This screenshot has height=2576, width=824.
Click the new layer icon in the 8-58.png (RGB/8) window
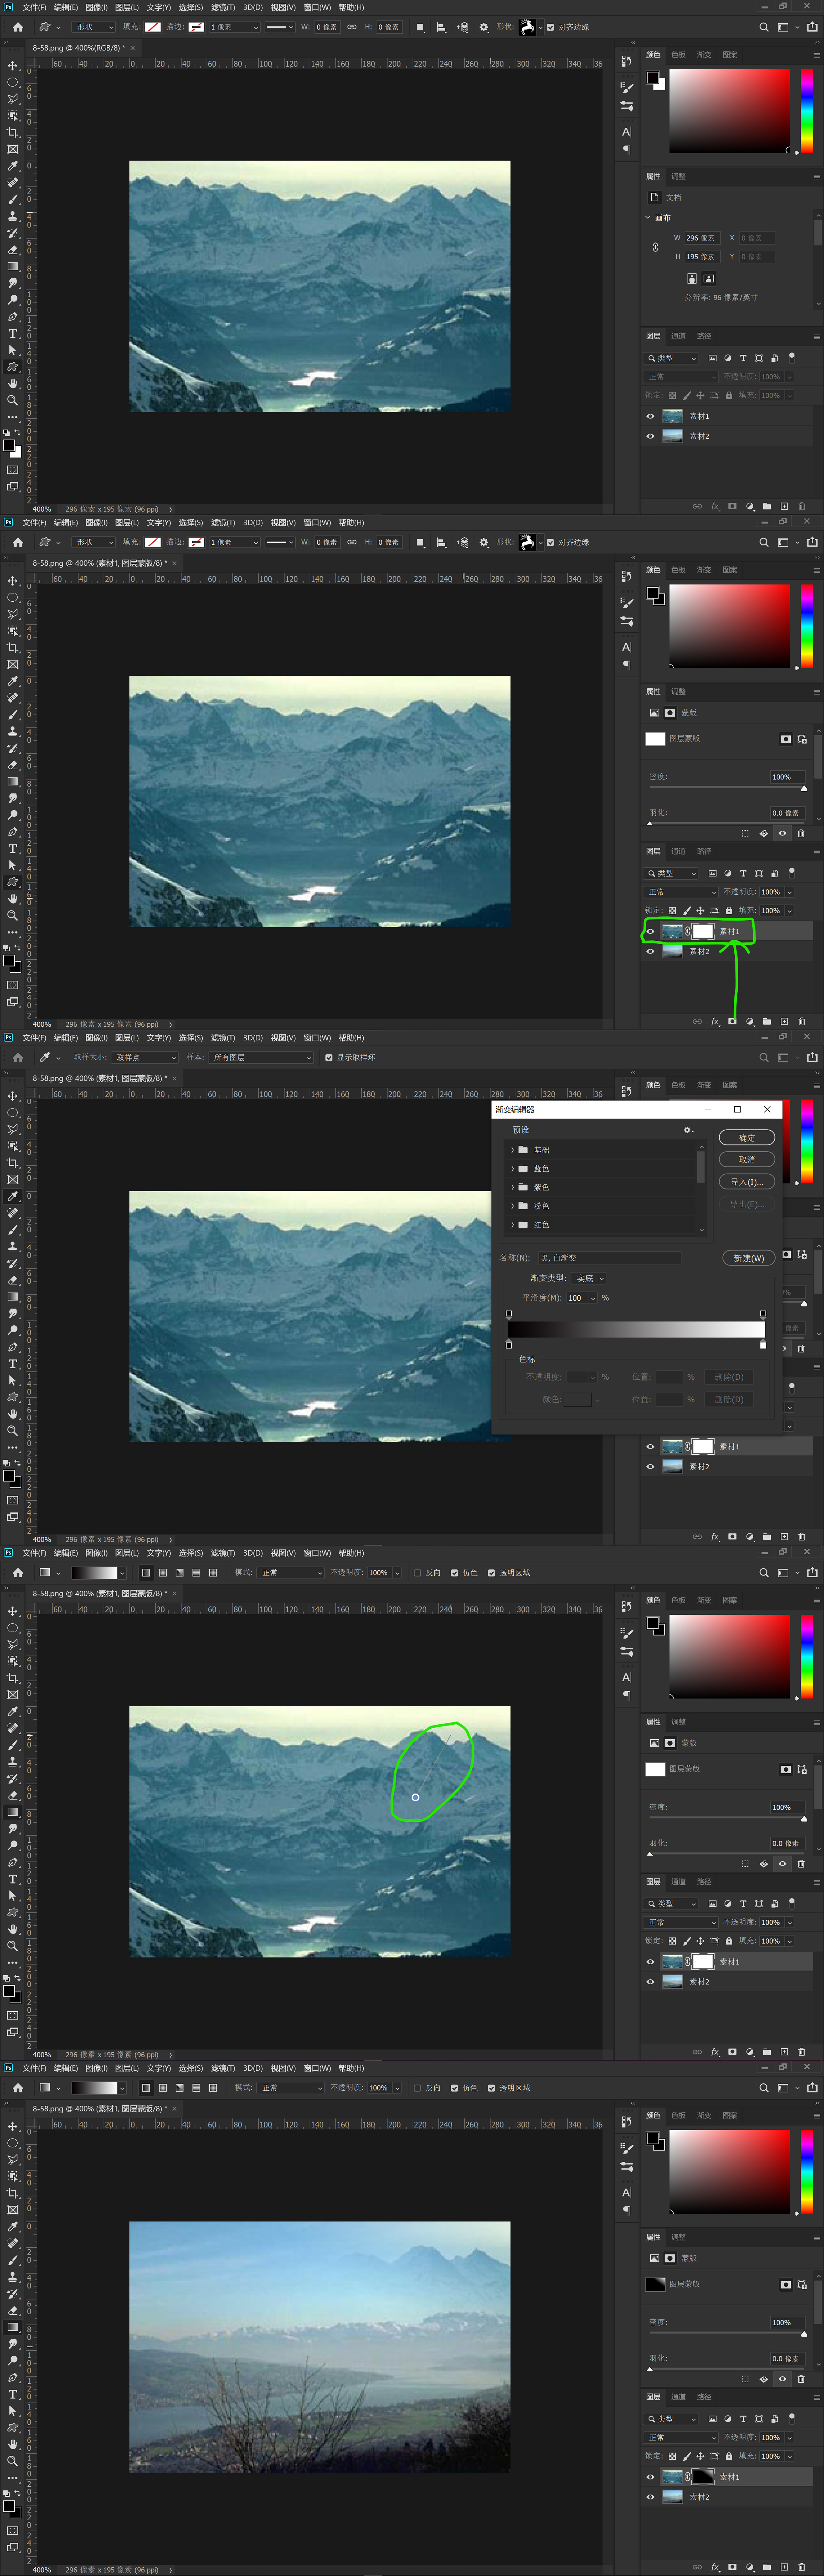[784, 506]
